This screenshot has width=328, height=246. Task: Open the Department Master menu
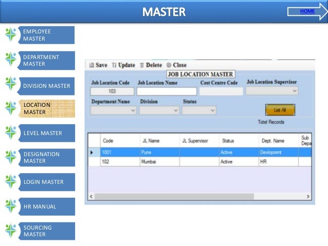pyautogui.click(x=46, y=61)
